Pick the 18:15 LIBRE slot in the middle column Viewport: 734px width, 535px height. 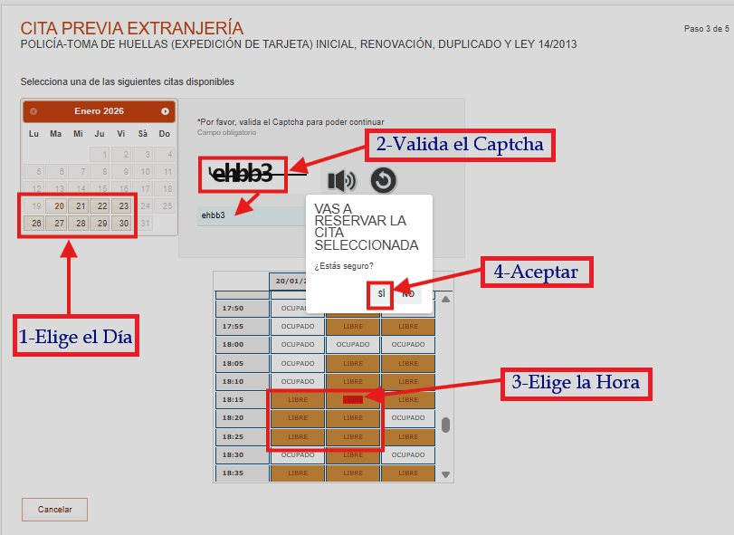click(352, 399)
